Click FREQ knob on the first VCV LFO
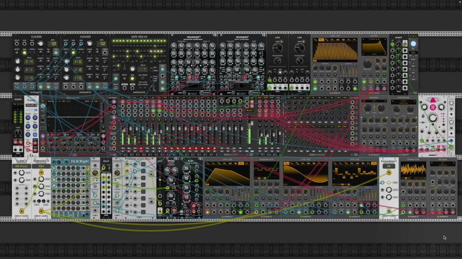This screenshot has height=259, width=462. tap(278, 48)
